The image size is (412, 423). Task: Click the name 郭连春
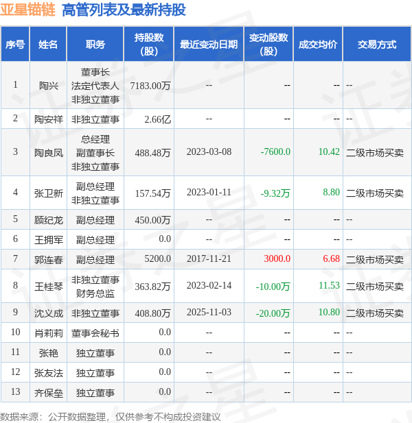pos(48,260)
